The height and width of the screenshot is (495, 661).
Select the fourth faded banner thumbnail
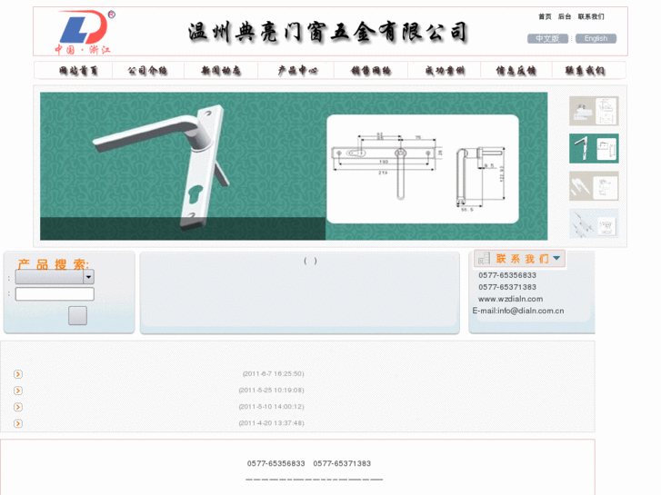tap(594, 223)
